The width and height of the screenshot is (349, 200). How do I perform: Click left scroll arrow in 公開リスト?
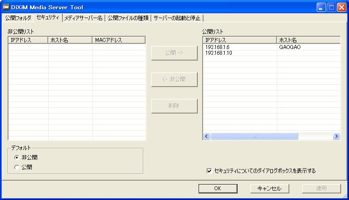pyautogui.click(x=207, y=136)
